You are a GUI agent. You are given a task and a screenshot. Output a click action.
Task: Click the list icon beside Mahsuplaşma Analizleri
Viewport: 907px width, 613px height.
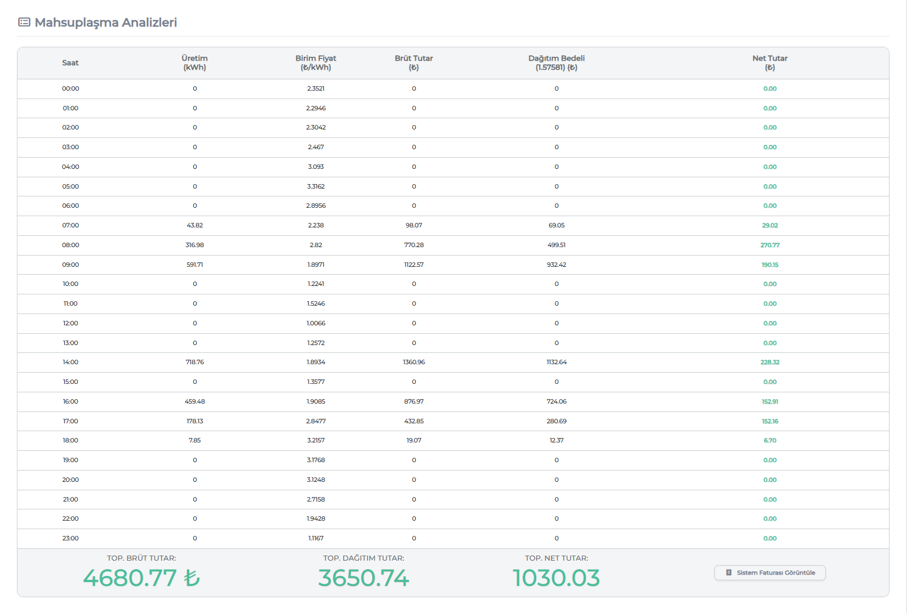pyautogui.click(x=24, y=23)
